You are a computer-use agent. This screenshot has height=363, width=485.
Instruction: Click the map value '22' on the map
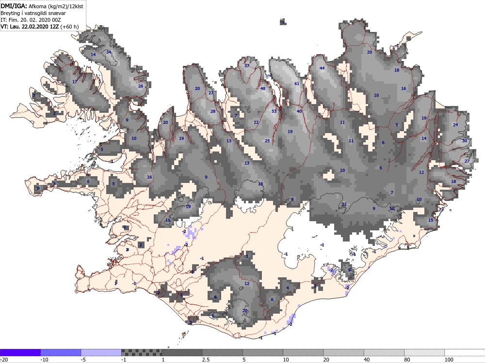pyautogui.click(x=256, y=122)
